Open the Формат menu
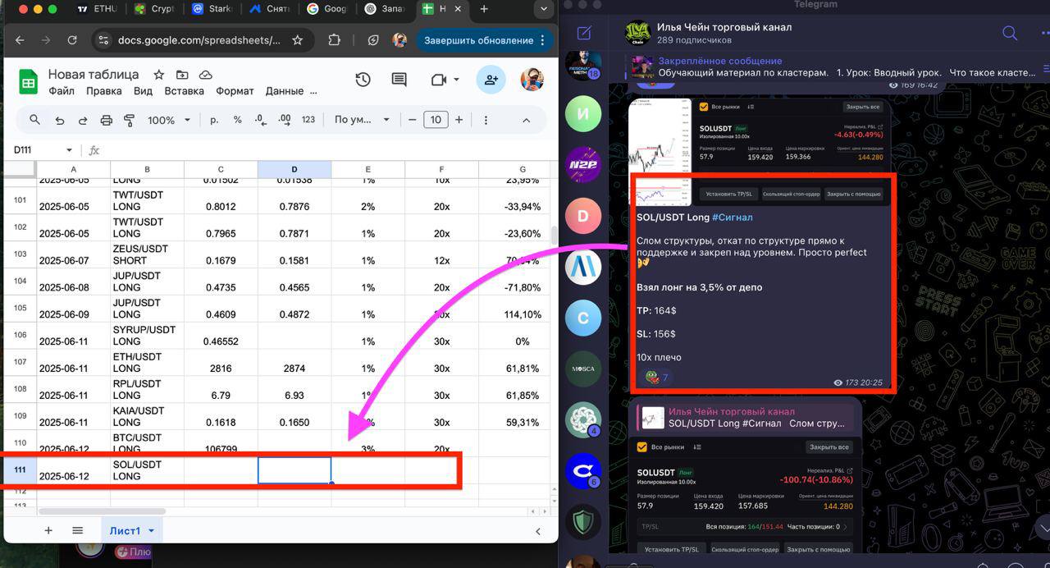Viewport: 1050px width, 568px height. pyautogui.click(x=235, y=91)
